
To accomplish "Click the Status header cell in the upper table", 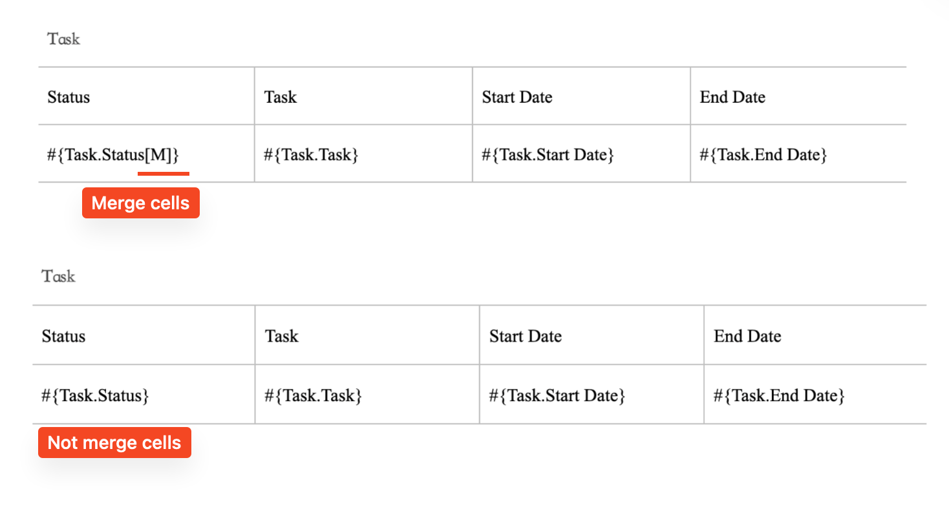I will tap(69, 97).
